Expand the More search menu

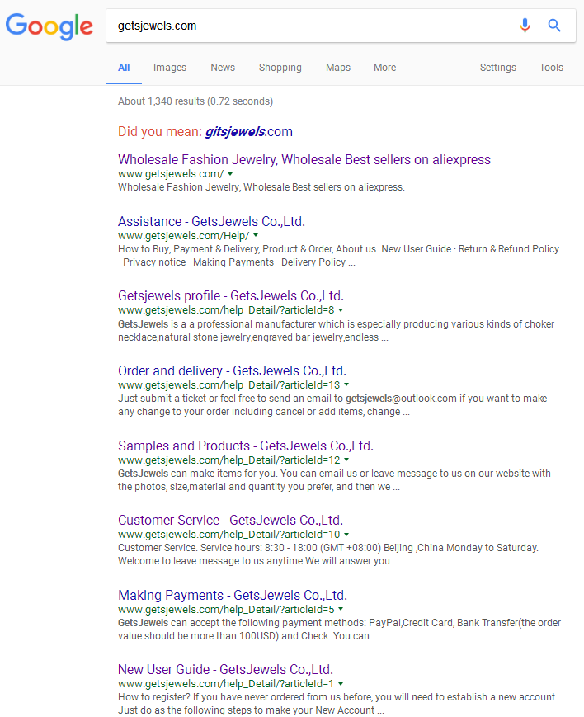pos(384,68)
